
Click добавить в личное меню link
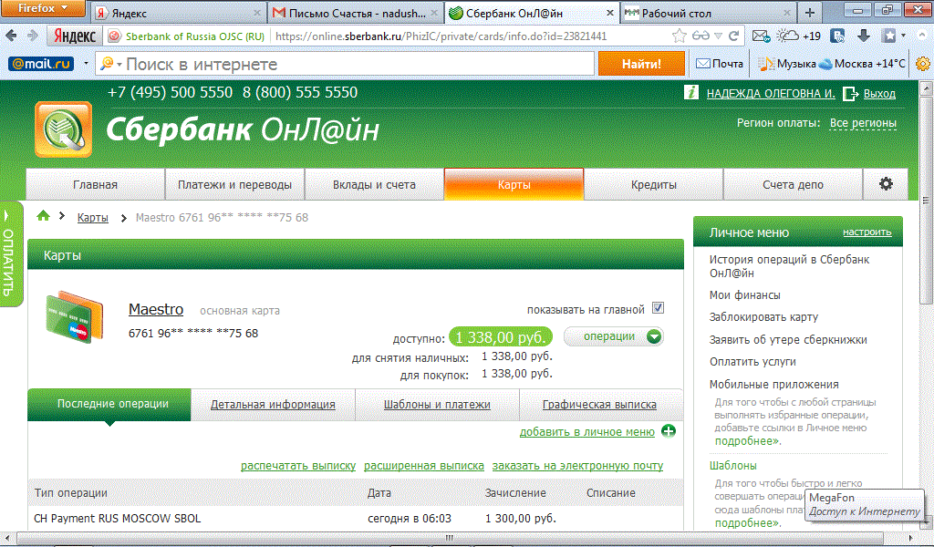tap(586, 431)
